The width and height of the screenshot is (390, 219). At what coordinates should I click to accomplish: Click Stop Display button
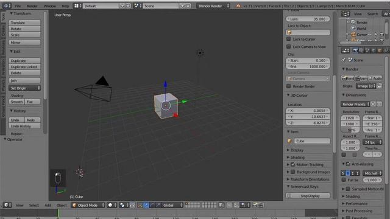[x=308, y=196]
